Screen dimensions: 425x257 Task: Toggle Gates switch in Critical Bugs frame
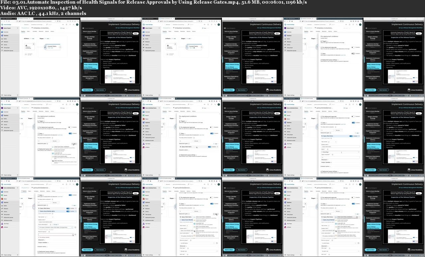click(354, 123)
